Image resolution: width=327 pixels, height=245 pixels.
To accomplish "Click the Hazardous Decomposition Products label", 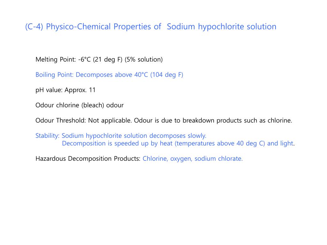I will (x=88, y=159).
